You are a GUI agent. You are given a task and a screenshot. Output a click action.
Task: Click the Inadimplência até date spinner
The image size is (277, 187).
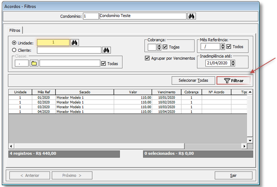click(233, 63)
